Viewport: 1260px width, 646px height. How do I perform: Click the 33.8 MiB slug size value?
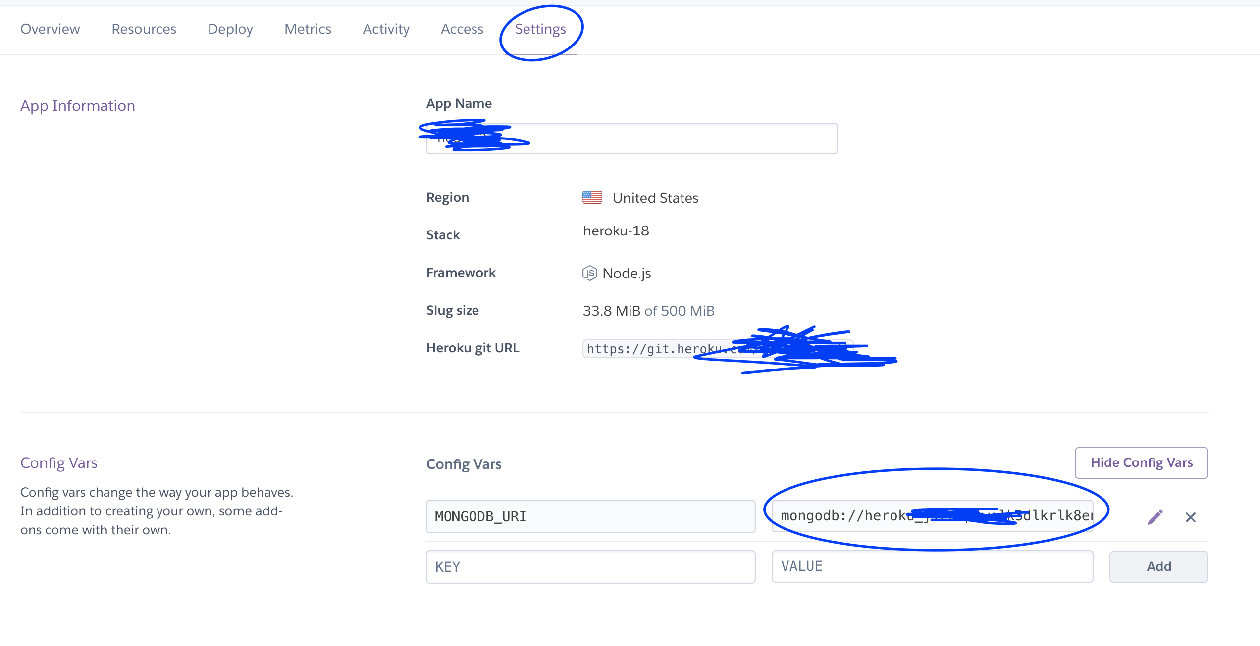coord(611,311)
